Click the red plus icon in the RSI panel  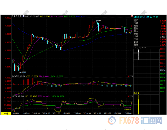[x=128, y=96]
